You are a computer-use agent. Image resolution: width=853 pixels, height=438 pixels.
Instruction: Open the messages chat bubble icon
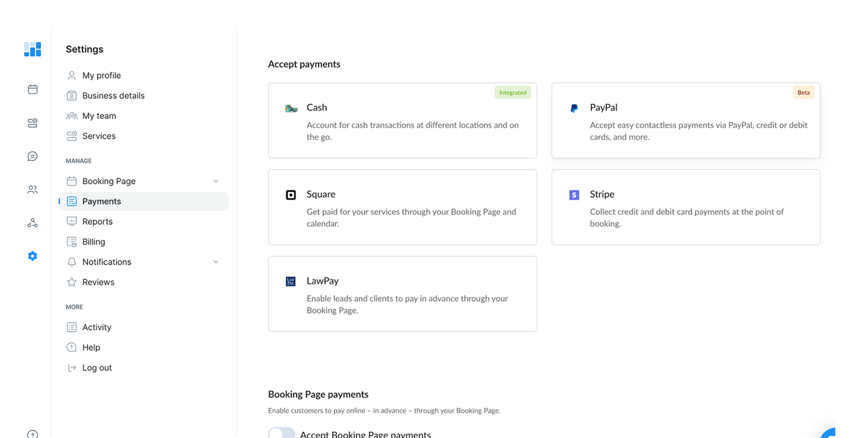[32, 156]
